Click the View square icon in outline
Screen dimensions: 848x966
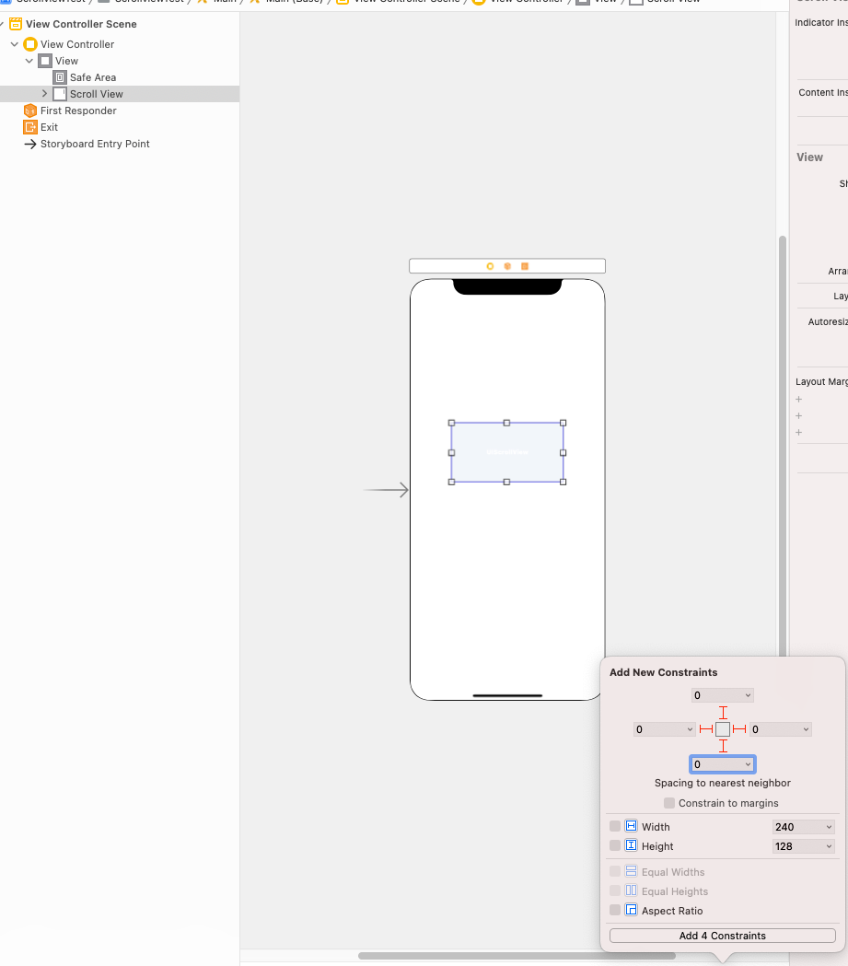point(45,61)
